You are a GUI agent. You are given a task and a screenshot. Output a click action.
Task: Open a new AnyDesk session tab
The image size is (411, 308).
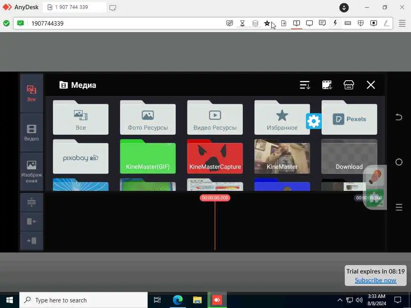113,8
